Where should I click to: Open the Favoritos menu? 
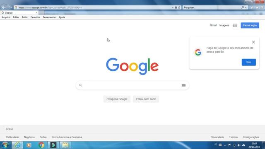(35, 17)
